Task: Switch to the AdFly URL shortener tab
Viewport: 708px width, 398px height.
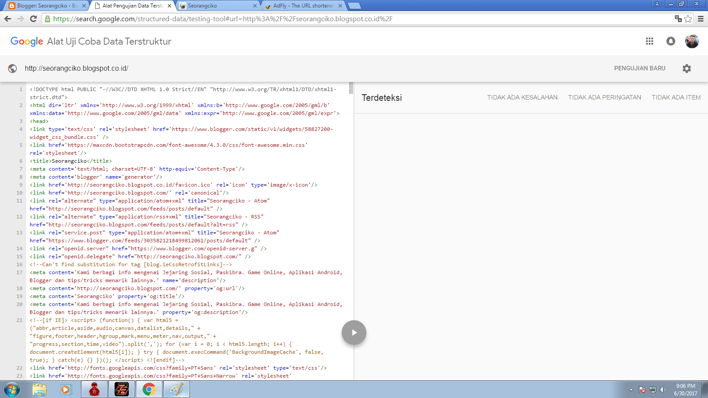Action: point(304,6)
